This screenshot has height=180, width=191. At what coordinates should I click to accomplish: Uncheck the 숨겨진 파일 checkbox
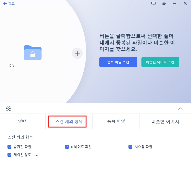pos(9,147)
